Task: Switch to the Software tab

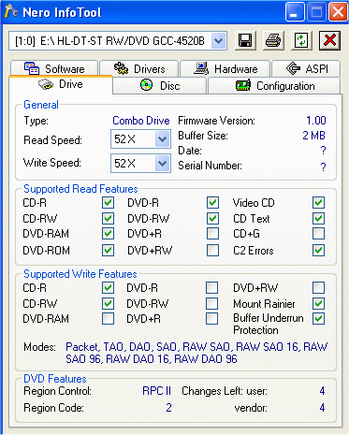Action: (x=54, y=68)
